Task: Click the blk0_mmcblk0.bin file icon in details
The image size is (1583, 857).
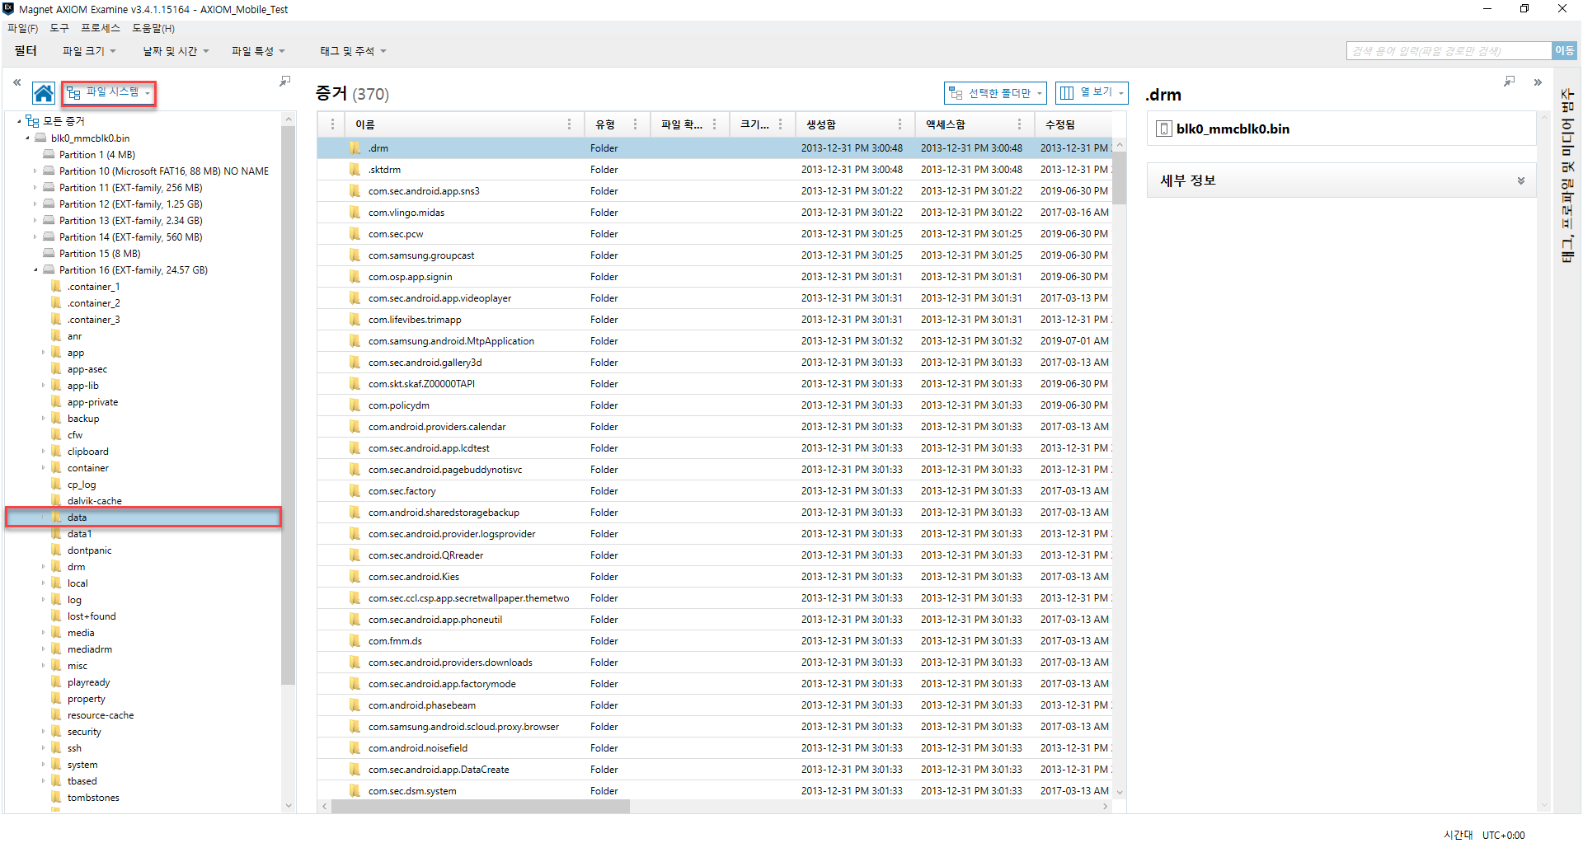Action: click(x=1164, y=129)
